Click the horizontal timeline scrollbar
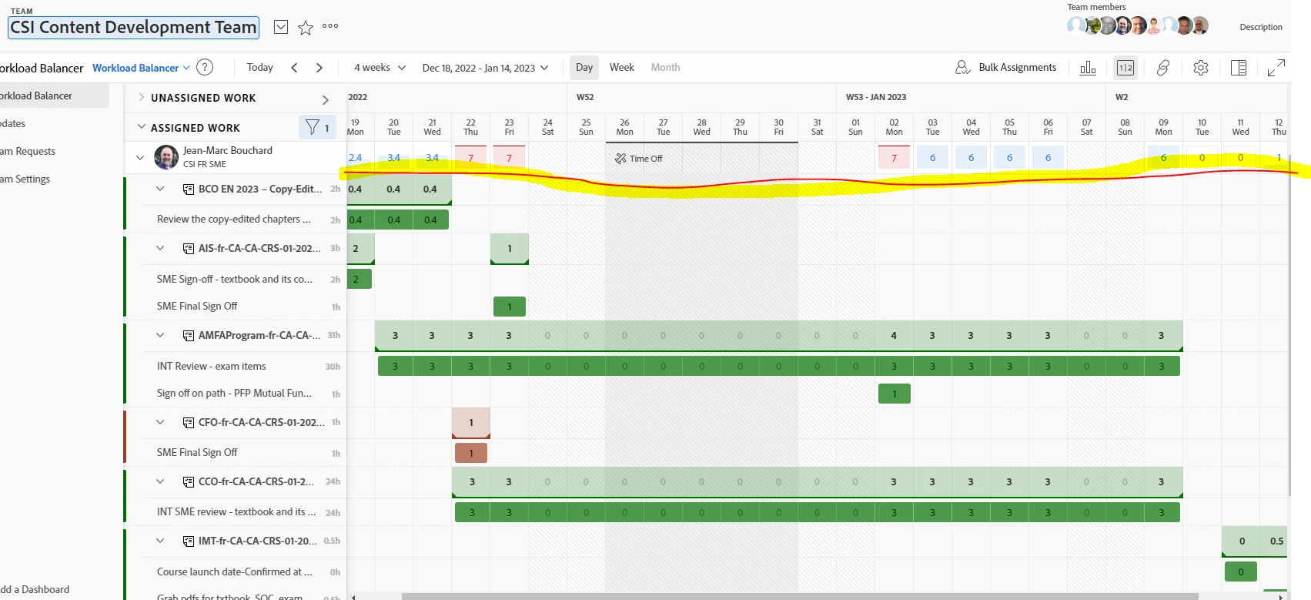The height and width of the screenshot is (600, 1311). (x=801, y=596)
